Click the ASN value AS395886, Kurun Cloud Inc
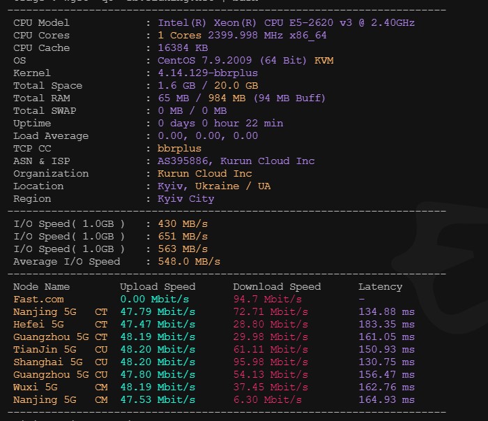Viewport: 488px width, 421px height. [236, 161]
